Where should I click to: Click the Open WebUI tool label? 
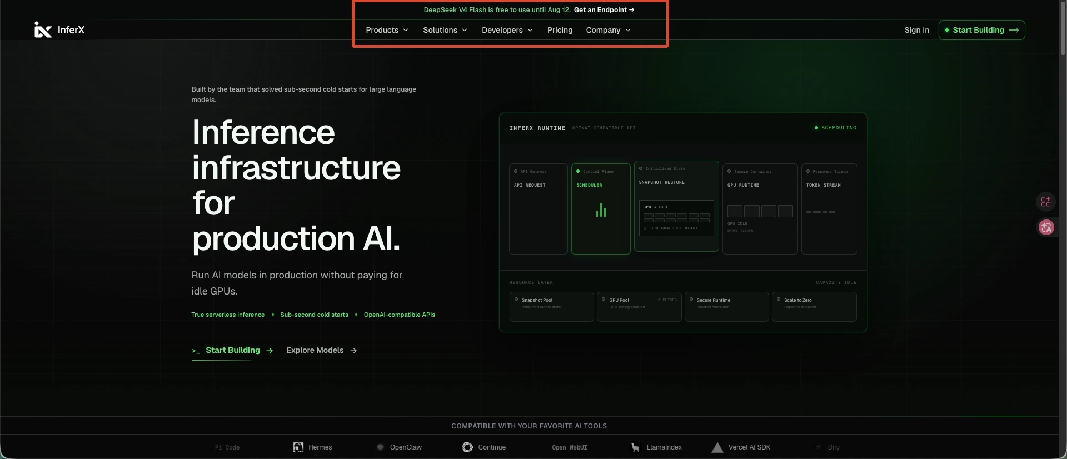point(570,447)
